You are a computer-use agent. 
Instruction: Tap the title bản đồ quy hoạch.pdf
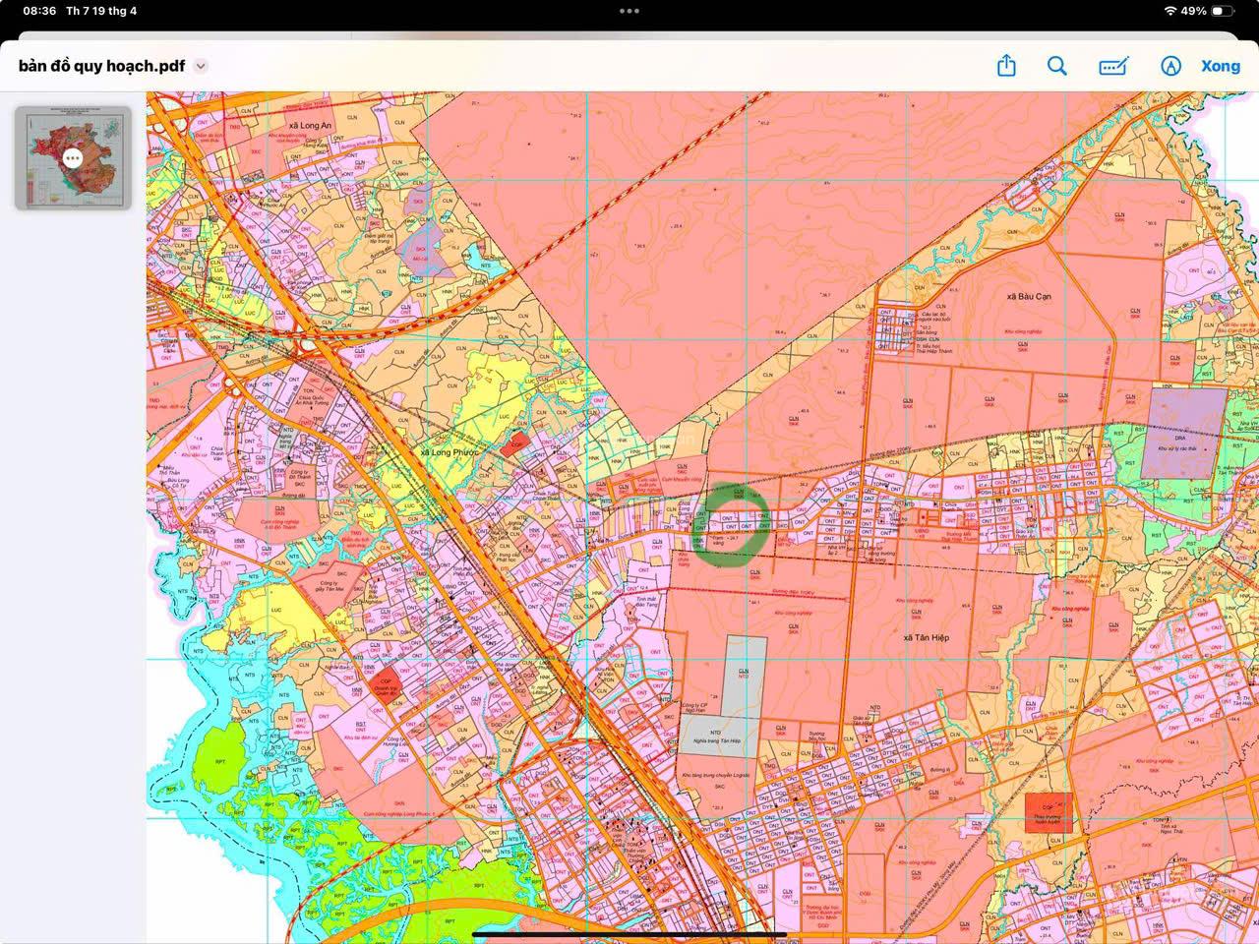pos(101,66)
